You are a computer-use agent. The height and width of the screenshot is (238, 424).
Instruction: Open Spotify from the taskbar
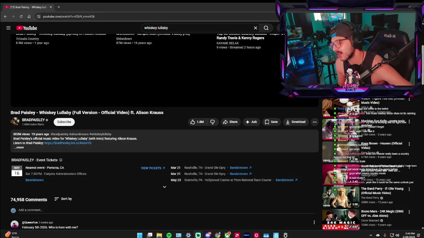click(169, 235)
